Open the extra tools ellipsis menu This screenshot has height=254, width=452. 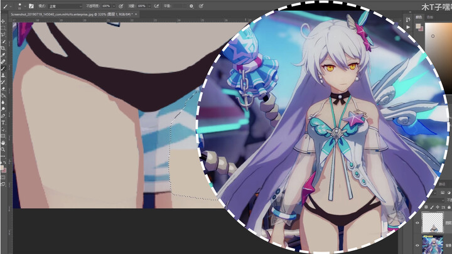3,156
